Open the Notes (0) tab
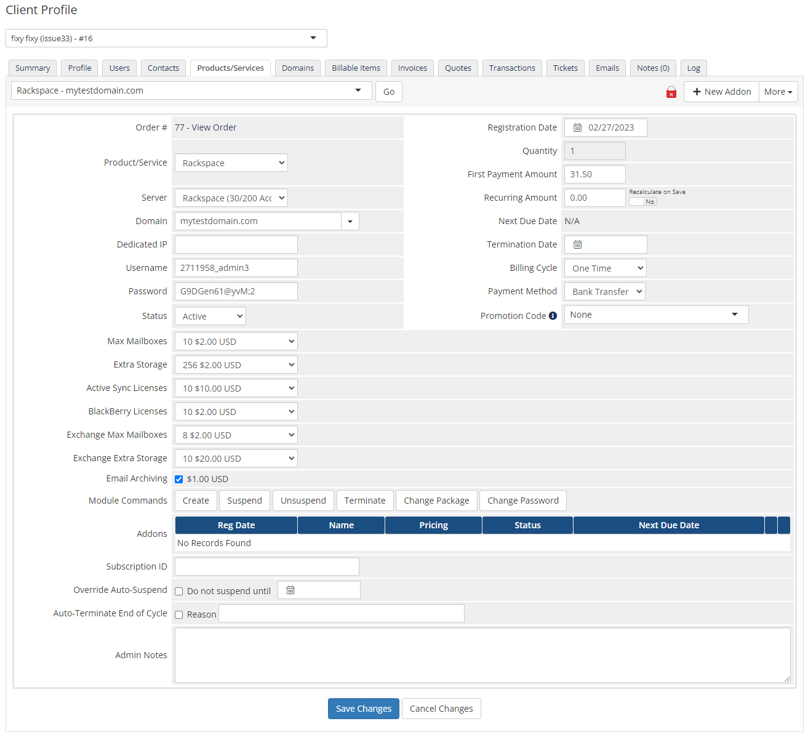The image size is (808, 737). pyautogui.click(x=653, y=68)
